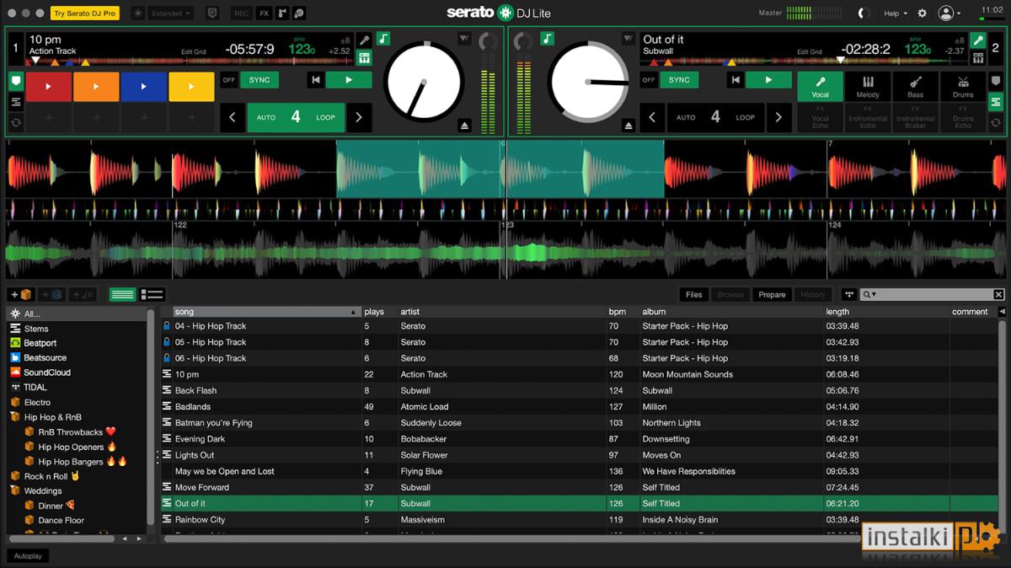Enable SYNC on deck 1
Screen dimensions: 1011x568
[259, 80]
